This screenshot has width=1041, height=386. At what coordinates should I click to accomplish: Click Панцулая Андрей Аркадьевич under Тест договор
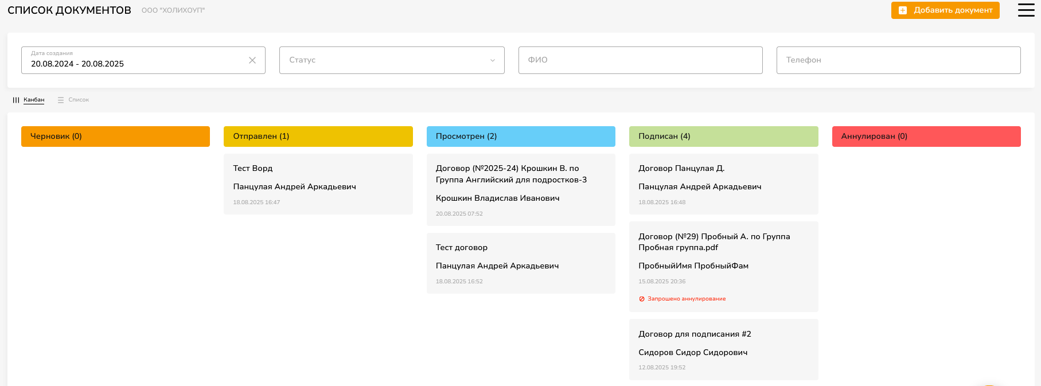pyautogui.click(x=497, y=266)
